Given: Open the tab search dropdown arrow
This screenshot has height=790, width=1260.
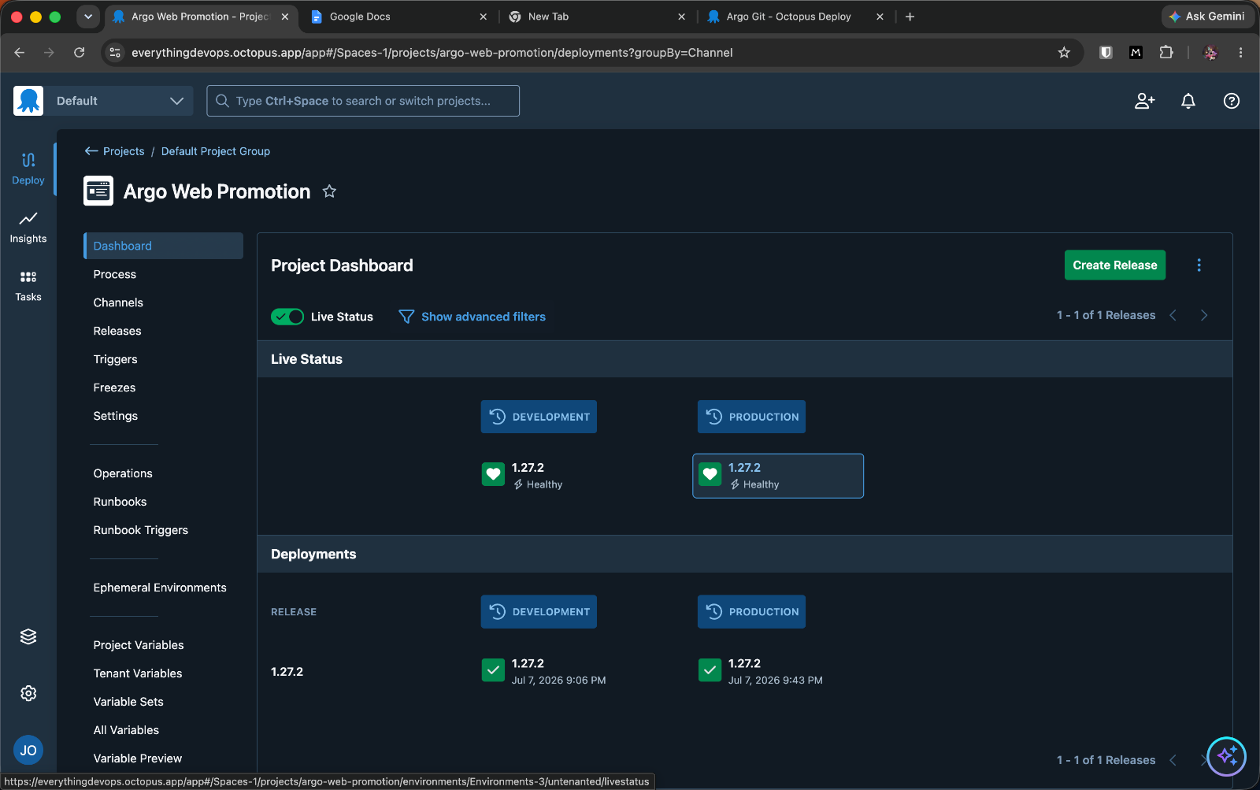Looking at the screenshot, I should pyautogui.click(x=88, y=17).
